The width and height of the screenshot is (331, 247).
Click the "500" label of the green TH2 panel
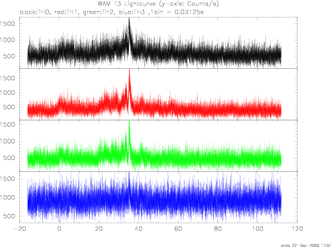9,158
